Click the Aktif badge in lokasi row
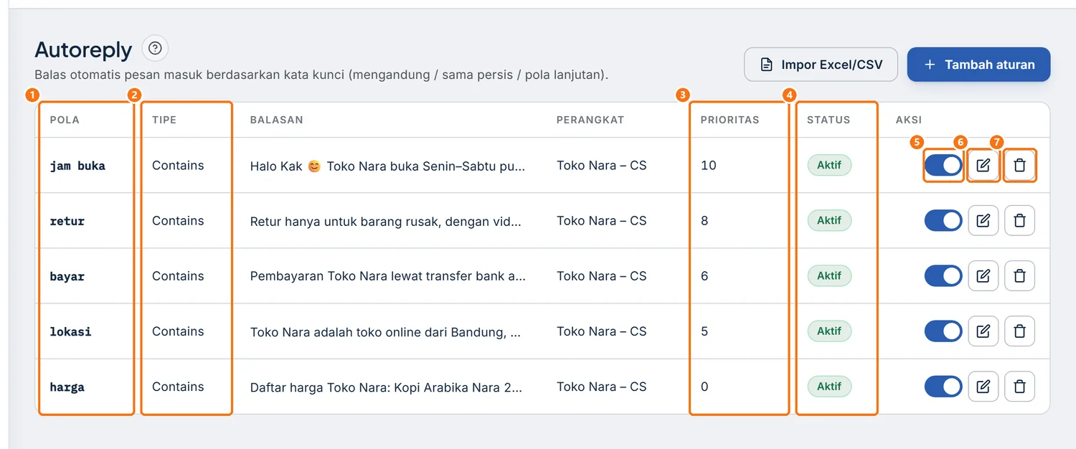This screenshot has height=449, width=1076. click(829, 331)
